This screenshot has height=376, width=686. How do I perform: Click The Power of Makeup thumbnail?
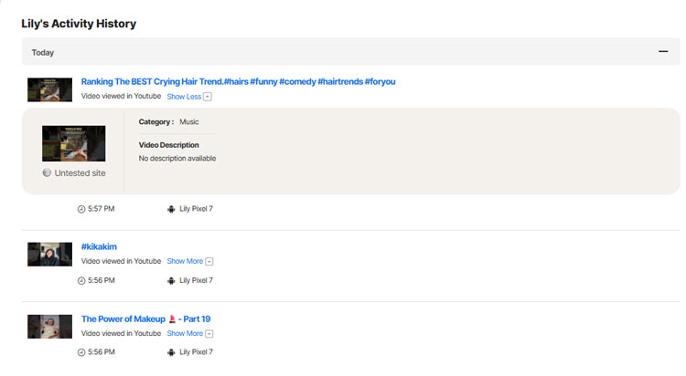tap(50, 326)
